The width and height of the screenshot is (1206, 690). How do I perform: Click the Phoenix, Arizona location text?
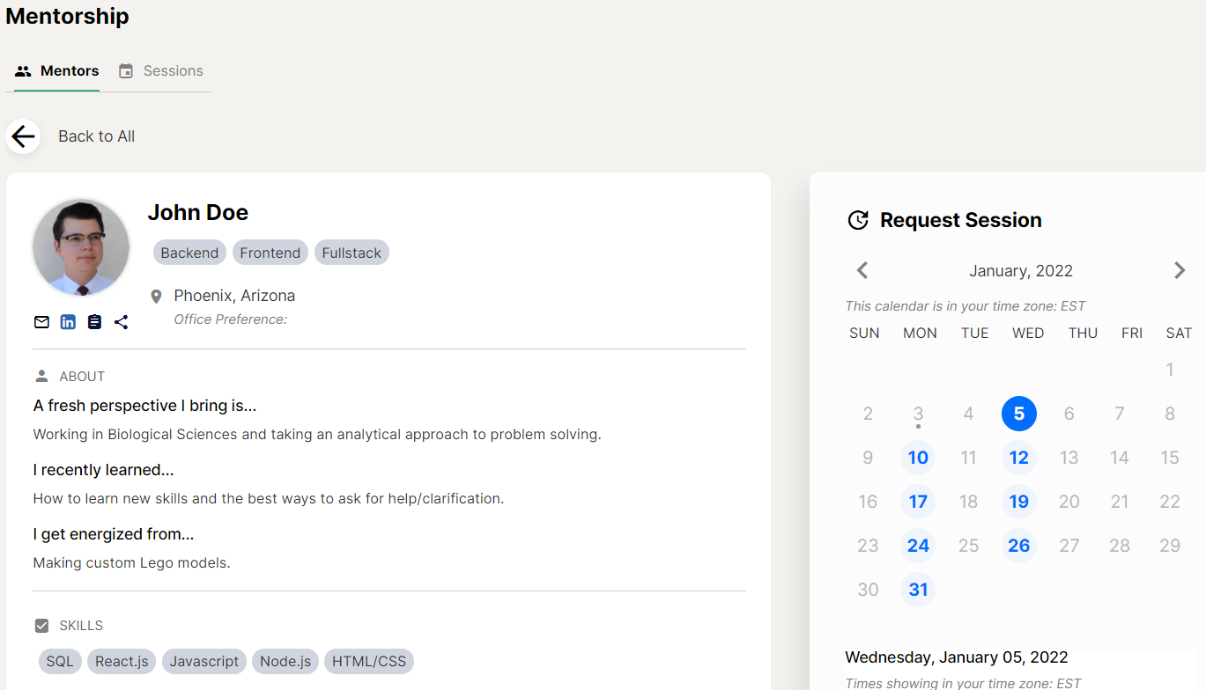click(x=234, y=296)
